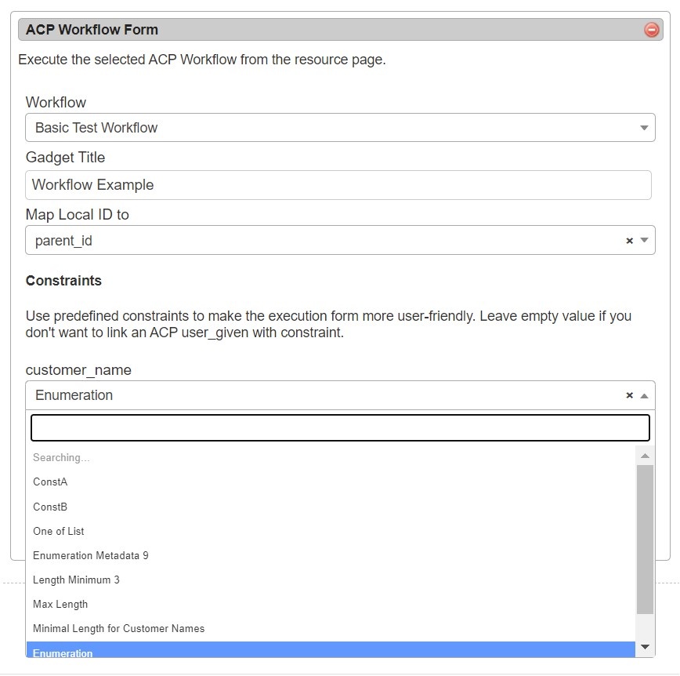Select the highlighted Enumeration option
The width and height of the screenshot is (680, 676).
pyautogui.click(x=63, y=651)
